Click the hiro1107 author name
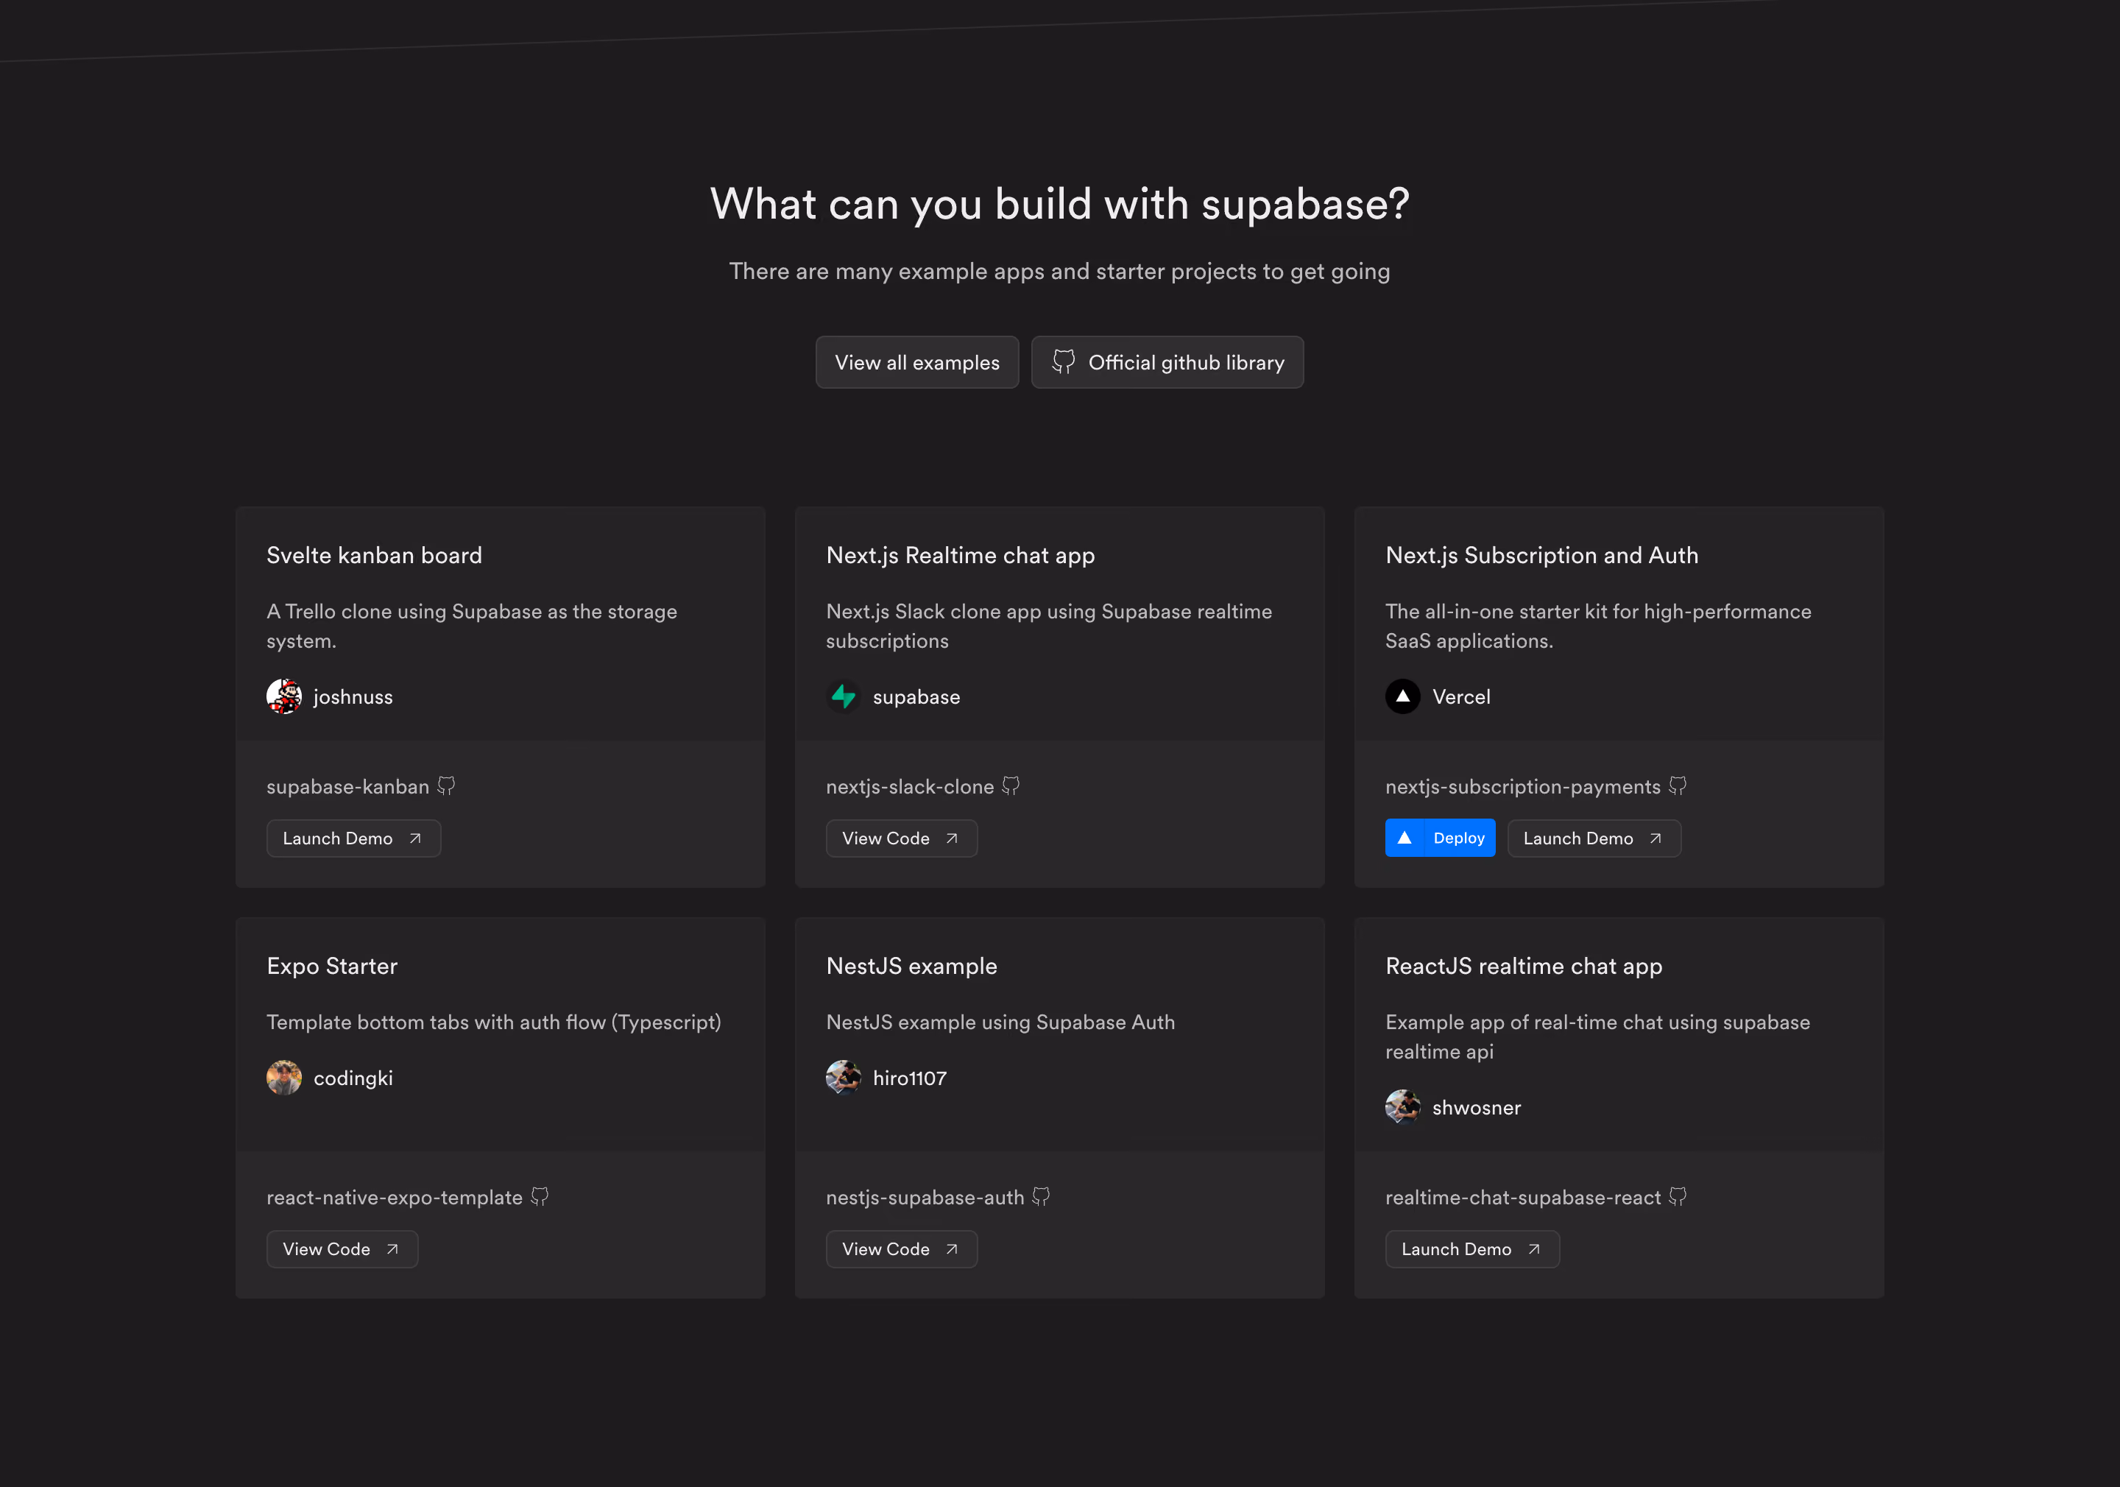 point(910,1078)
